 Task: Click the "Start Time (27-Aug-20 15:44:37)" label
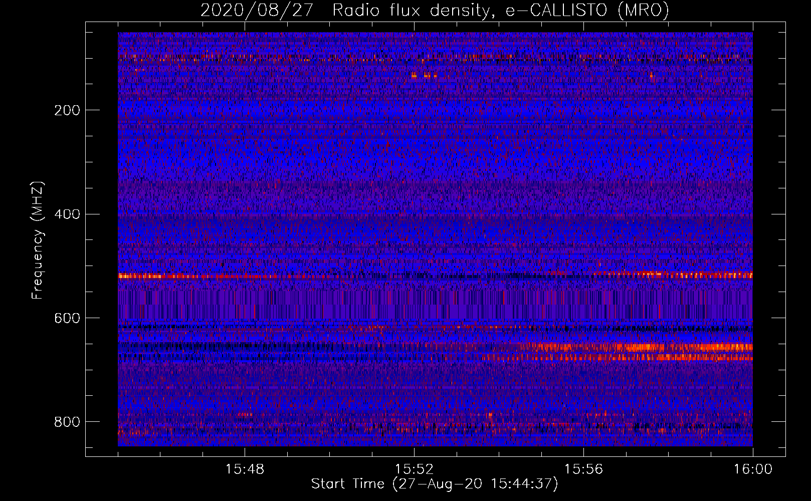pos(435,484)
